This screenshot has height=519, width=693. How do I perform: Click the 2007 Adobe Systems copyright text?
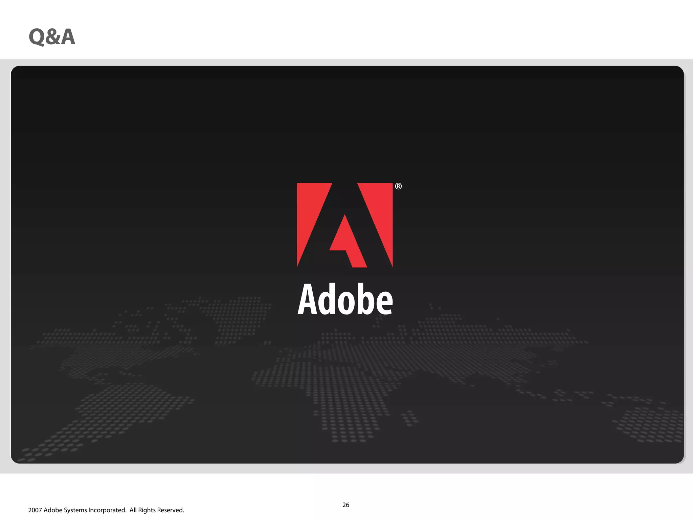pyautogui.click(x=106, y=510)
